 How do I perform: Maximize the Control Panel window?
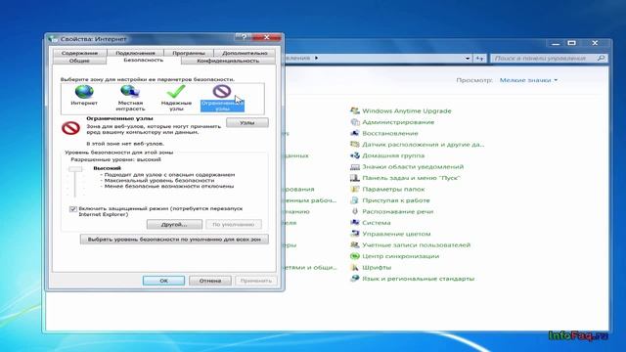point(571,43)
